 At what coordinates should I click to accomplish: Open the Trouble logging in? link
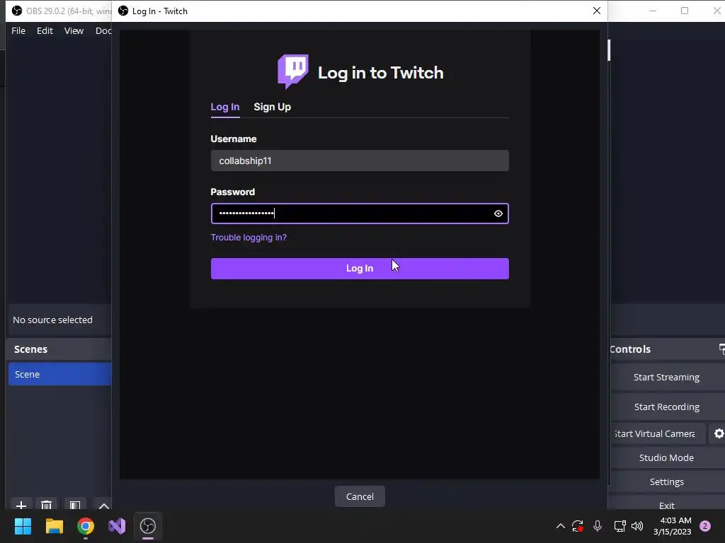click(249, 238)
